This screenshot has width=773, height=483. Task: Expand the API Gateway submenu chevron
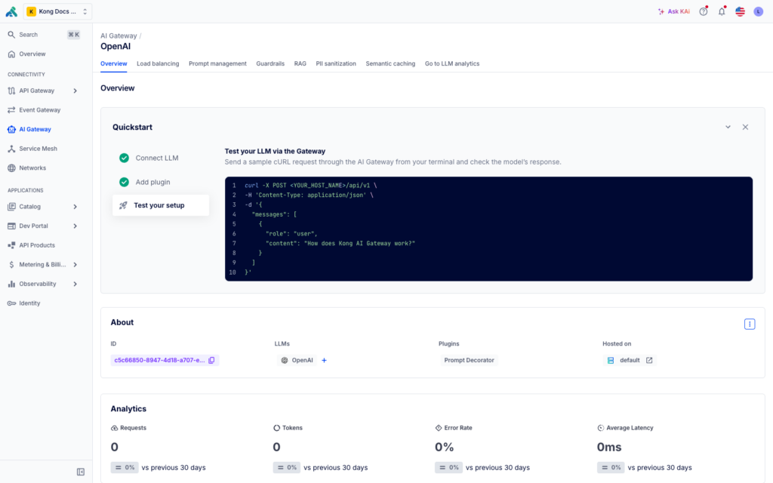pyautogui.click(x=75, y=91)
